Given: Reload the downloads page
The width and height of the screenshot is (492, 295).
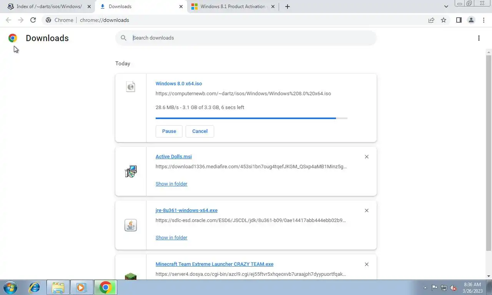Looking at the screenshot, I should click(x=33, y=20).
